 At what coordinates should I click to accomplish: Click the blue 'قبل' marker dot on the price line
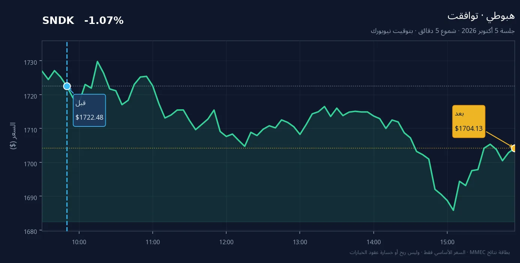[67, 86]
